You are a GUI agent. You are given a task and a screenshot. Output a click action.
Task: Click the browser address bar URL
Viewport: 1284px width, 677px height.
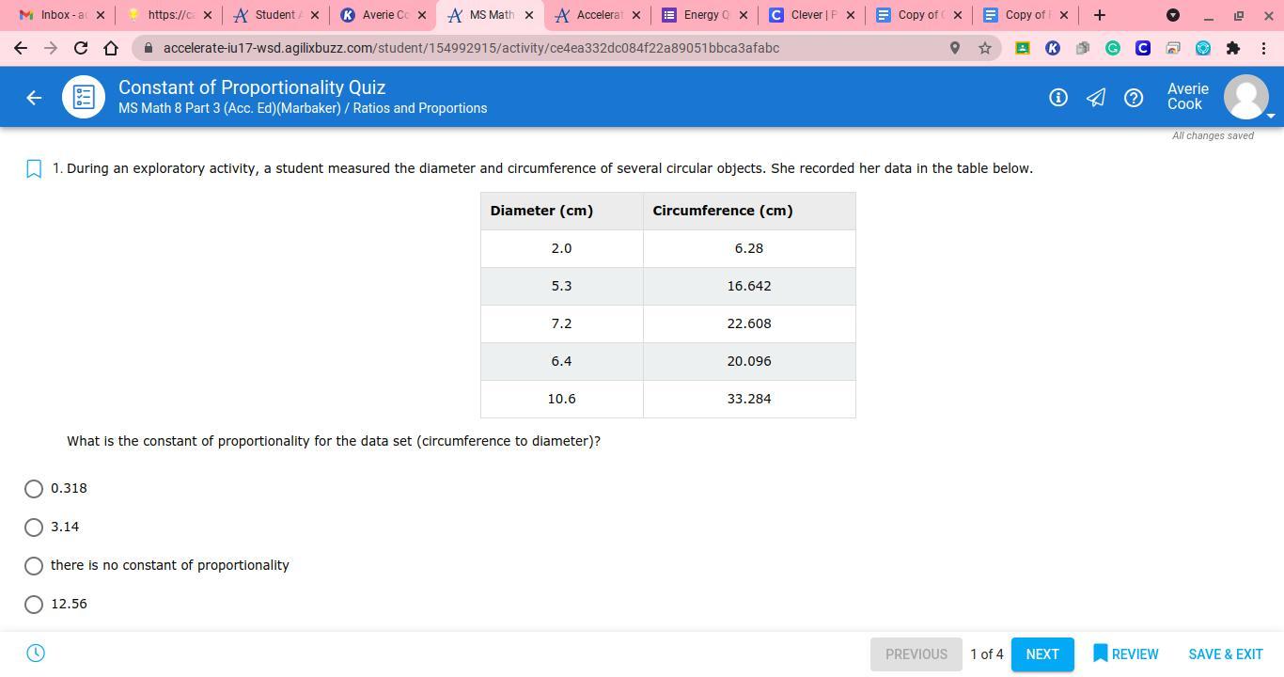(x=471, y=48)
